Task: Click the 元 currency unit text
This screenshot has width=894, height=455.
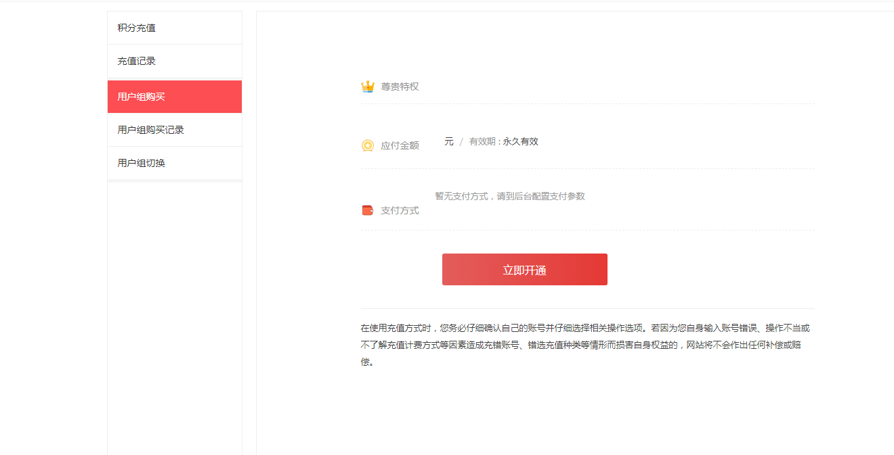Action: point(449,141)
